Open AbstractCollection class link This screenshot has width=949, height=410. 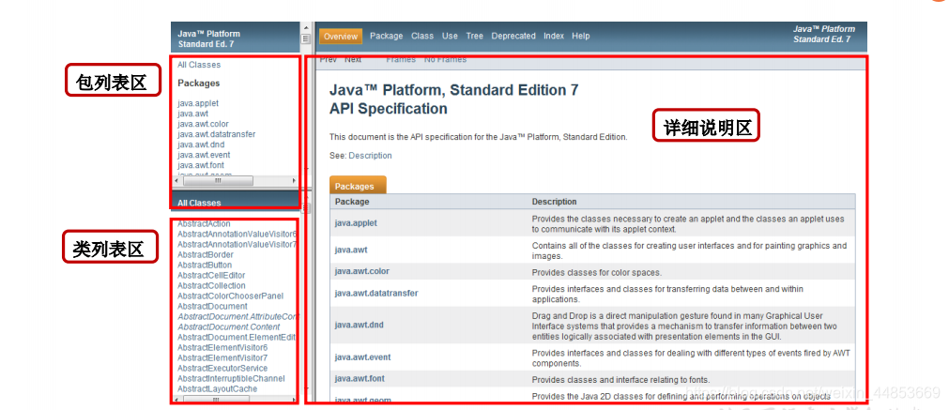coord(211,285)
